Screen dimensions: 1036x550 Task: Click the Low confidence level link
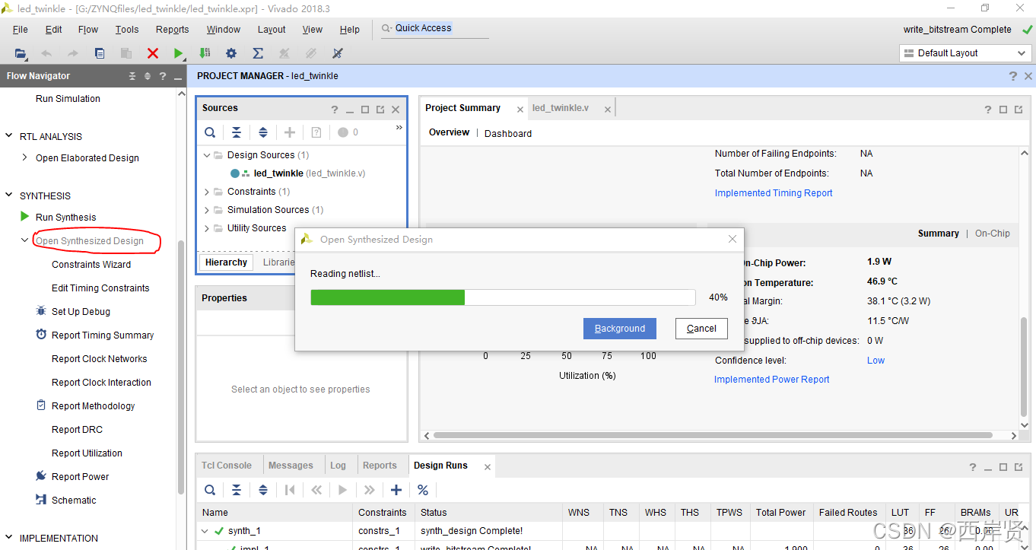[876, 361]
